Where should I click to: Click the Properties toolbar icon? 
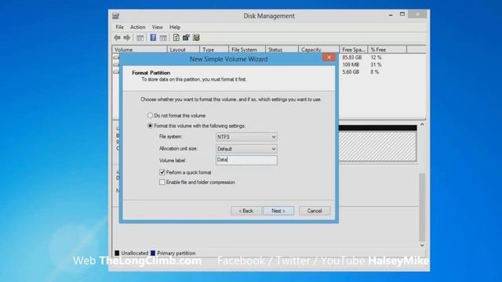tap(186, 38)
